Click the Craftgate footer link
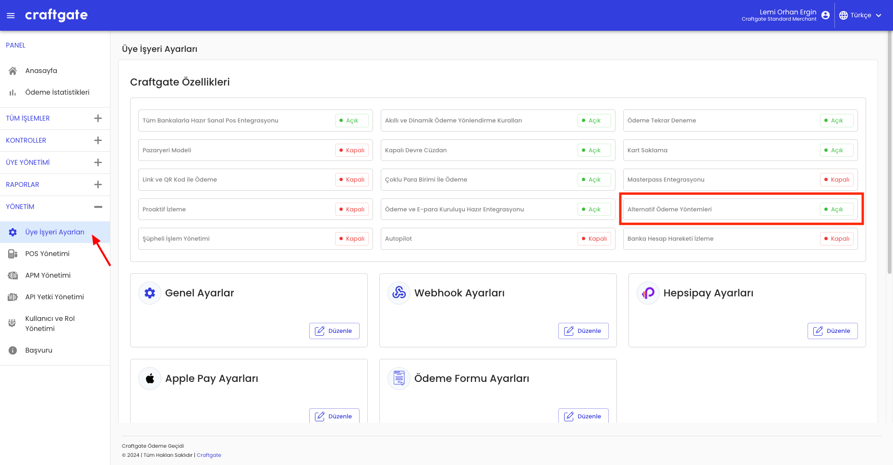This screenshot has width=893, height=465. (x=209, y=455)
